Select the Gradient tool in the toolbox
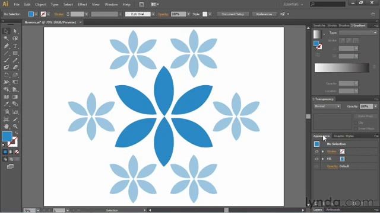 (x=15, y=97)
